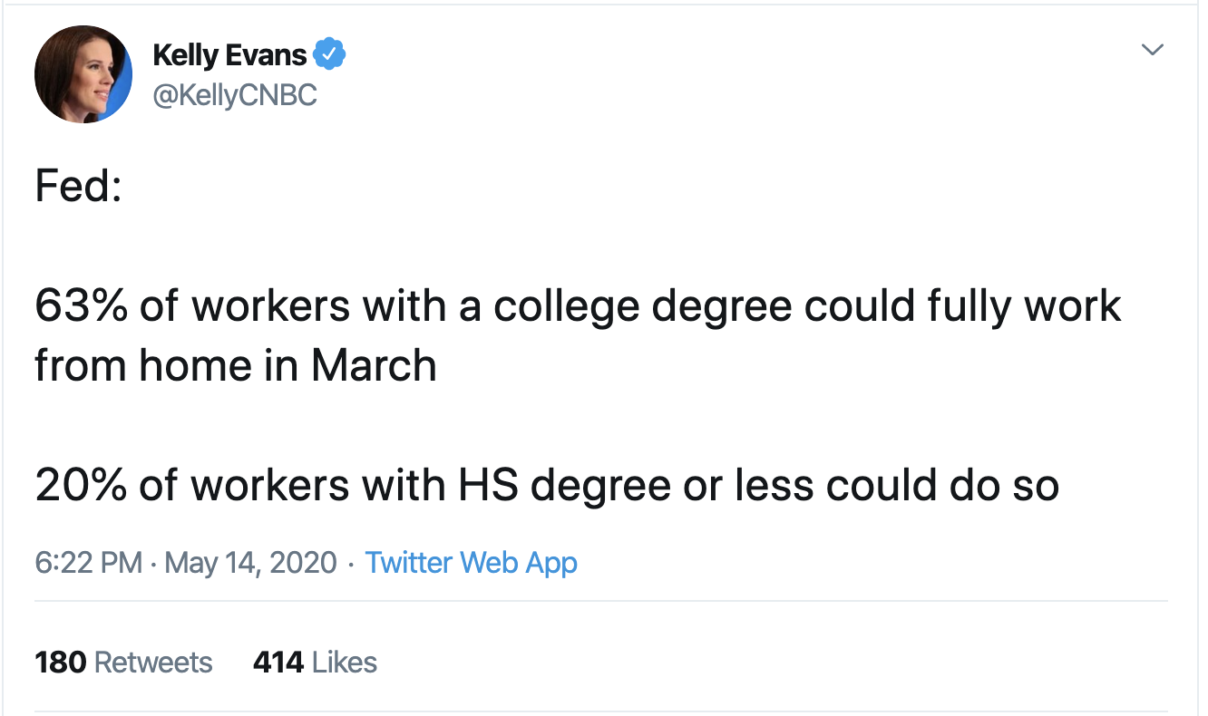Click the Kelly Evans display name
This screenshot has height=716, width=1208.
(229, 55)
